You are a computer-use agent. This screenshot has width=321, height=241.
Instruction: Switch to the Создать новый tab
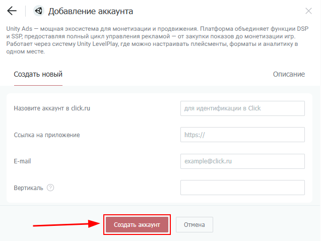click(x=38, y=74)
